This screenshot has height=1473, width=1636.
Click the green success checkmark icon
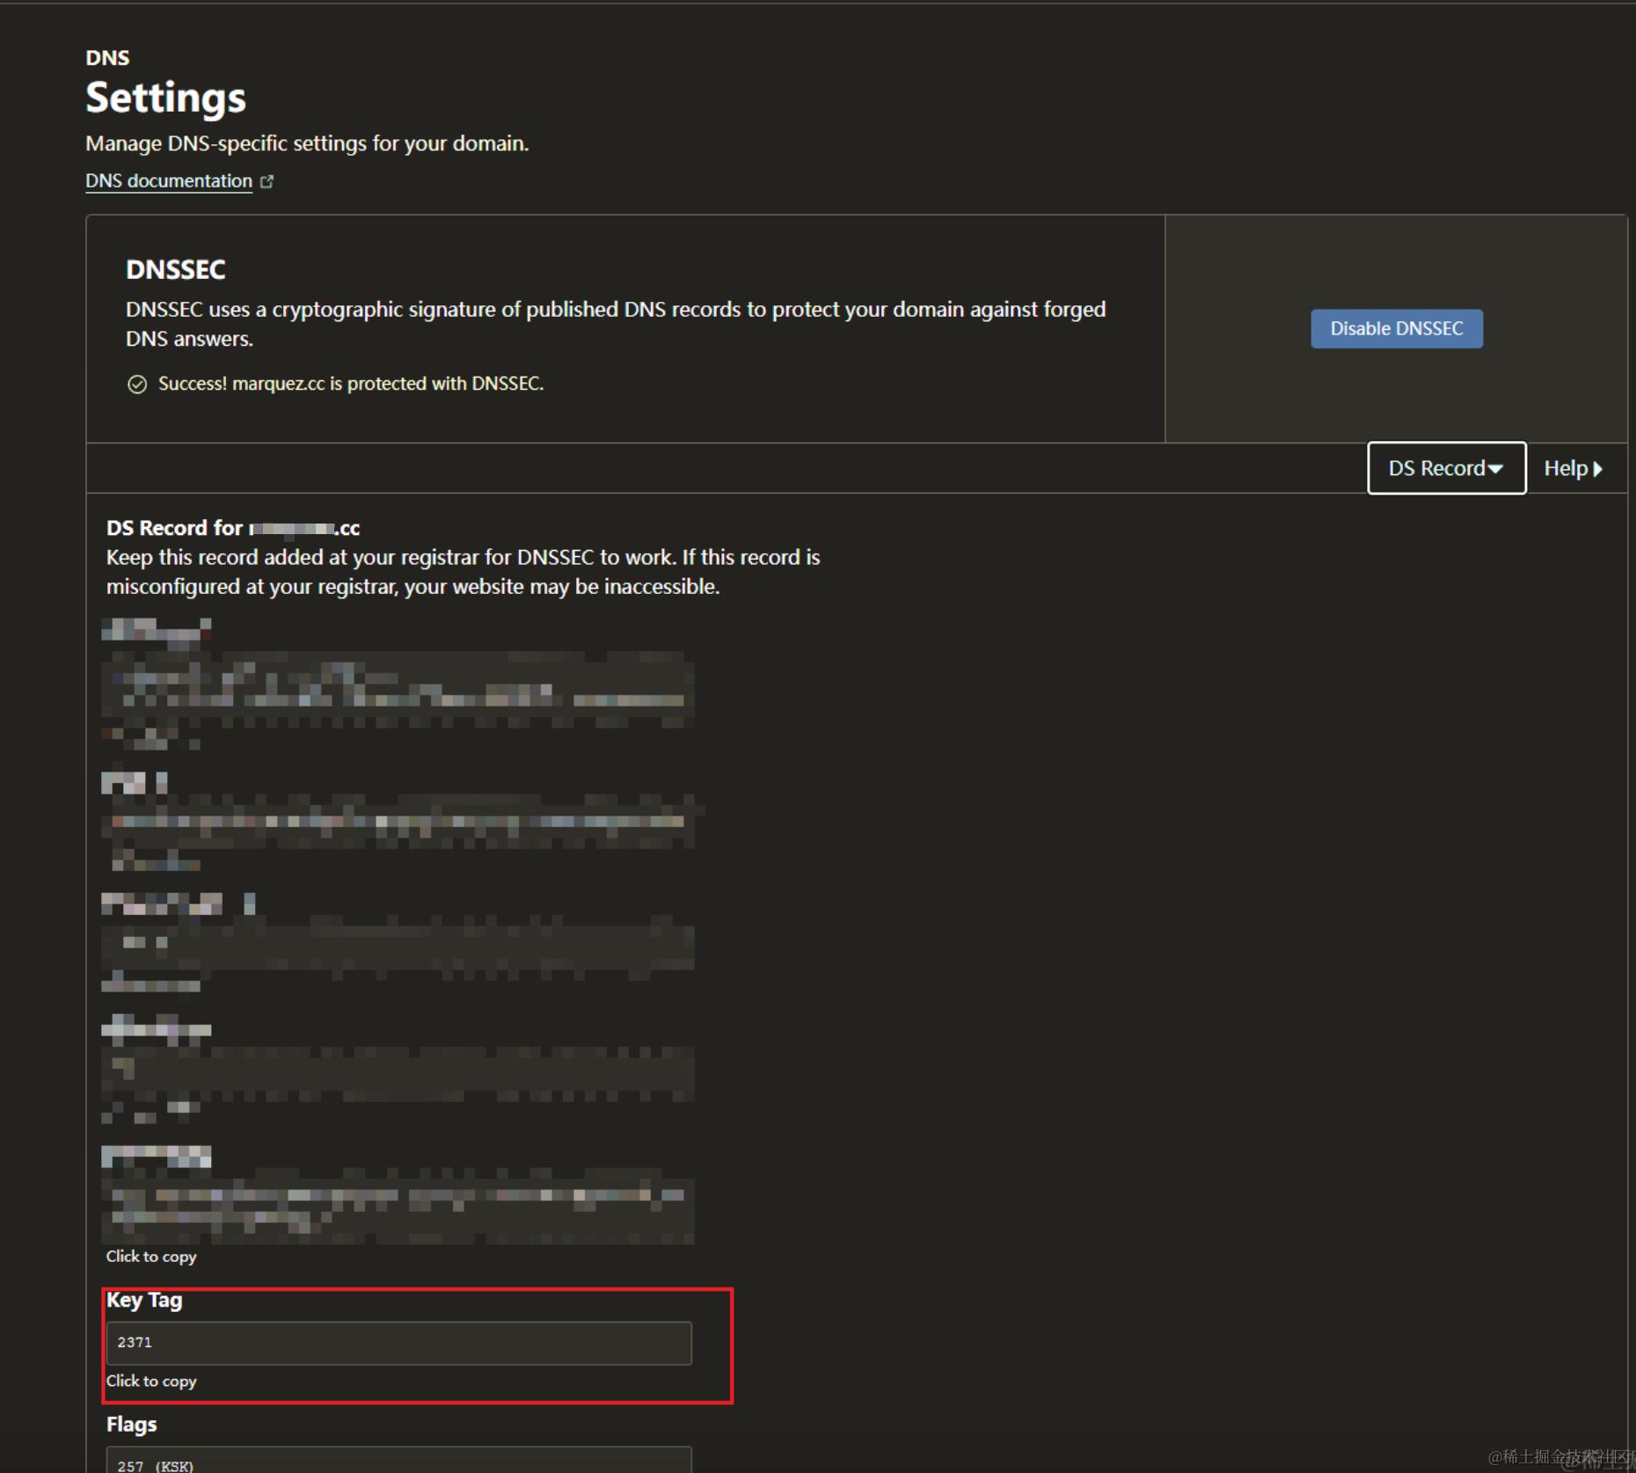137,385
